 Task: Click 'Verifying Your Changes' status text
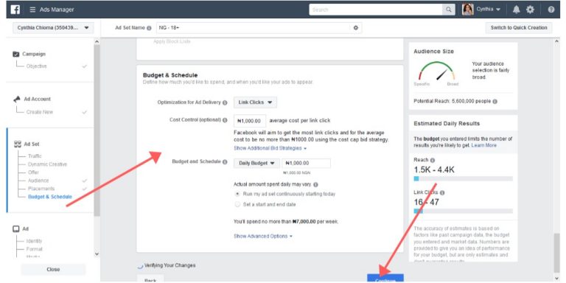pos(170,265)
